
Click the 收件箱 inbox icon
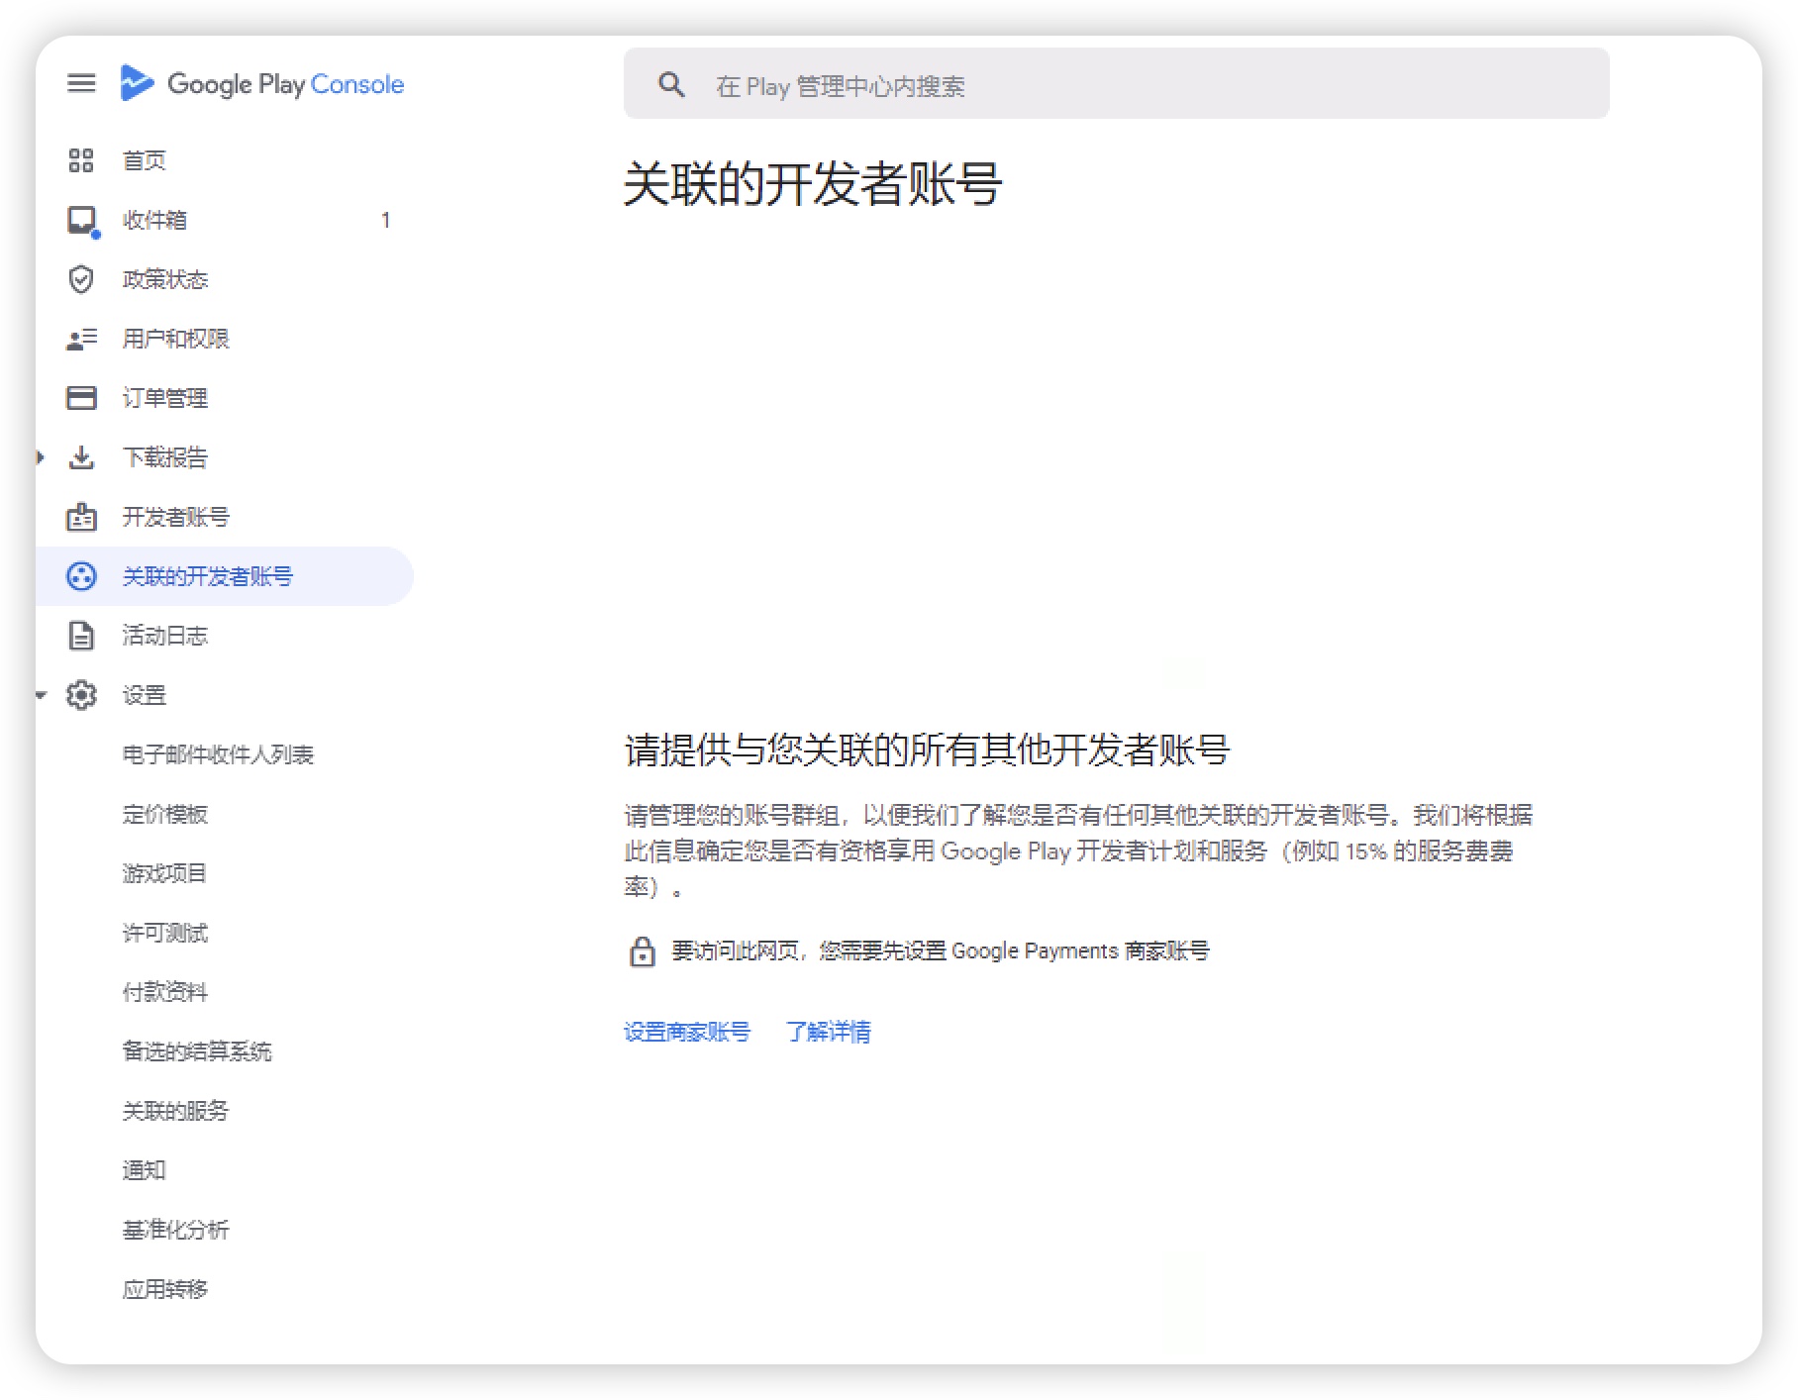[82, 221]
